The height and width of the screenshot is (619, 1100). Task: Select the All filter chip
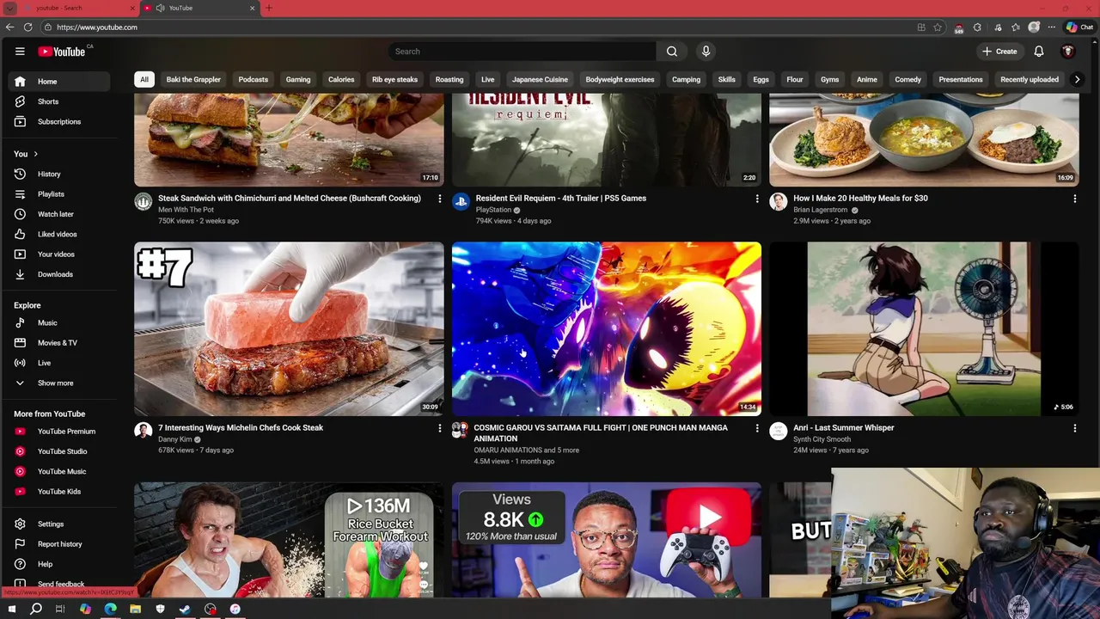pos(144,79)
